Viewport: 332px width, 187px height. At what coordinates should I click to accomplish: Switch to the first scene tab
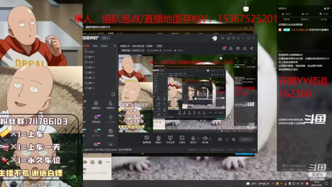86,46
